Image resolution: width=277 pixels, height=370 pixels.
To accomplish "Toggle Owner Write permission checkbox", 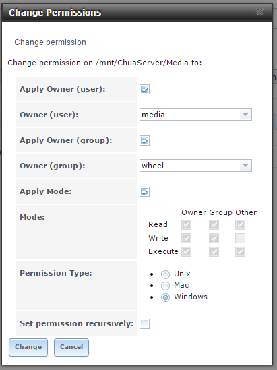I will pos(187,238).
